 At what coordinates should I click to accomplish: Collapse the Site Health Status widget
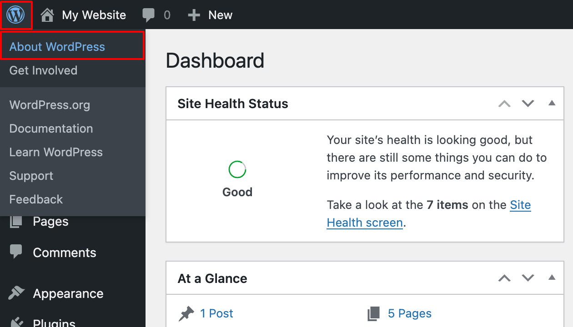[x=552, y=103]
